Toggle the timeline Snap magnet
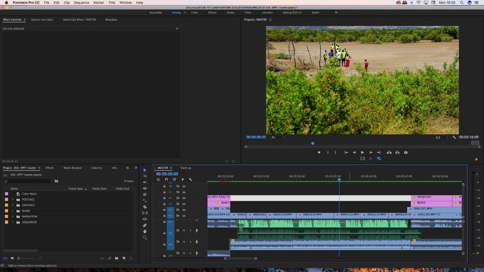484x272 pixels. point(166,180)
